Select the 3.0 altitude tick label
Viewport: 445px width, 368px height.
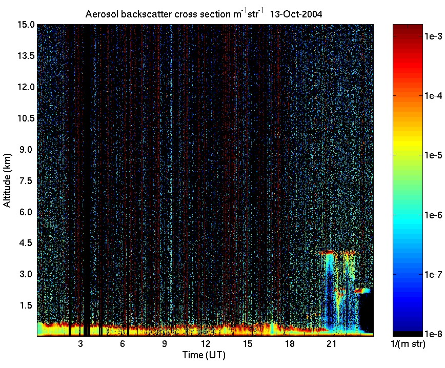(26, 274)
